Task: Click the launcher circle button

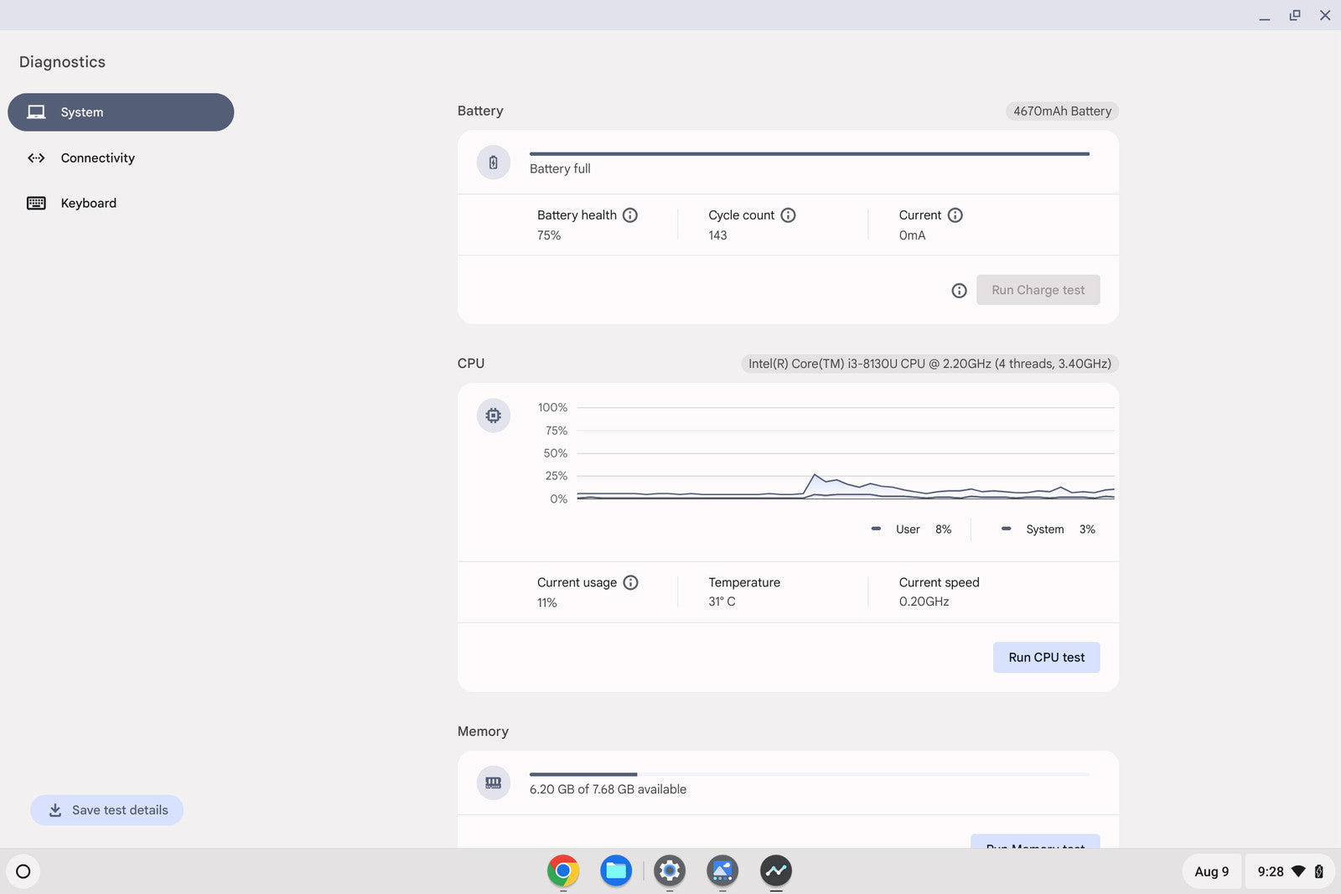Action: pyautogui.click(x=23, y=871)
